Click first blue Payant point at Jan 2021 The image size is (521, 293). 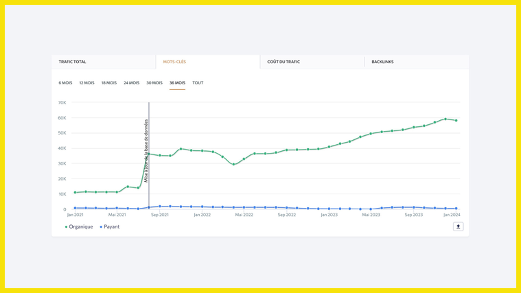(x=76, y=208)
